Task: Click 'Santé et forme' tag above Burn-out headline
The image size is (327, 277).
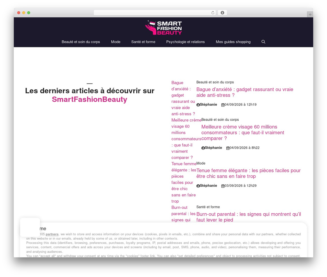Action: coord(208,207)
